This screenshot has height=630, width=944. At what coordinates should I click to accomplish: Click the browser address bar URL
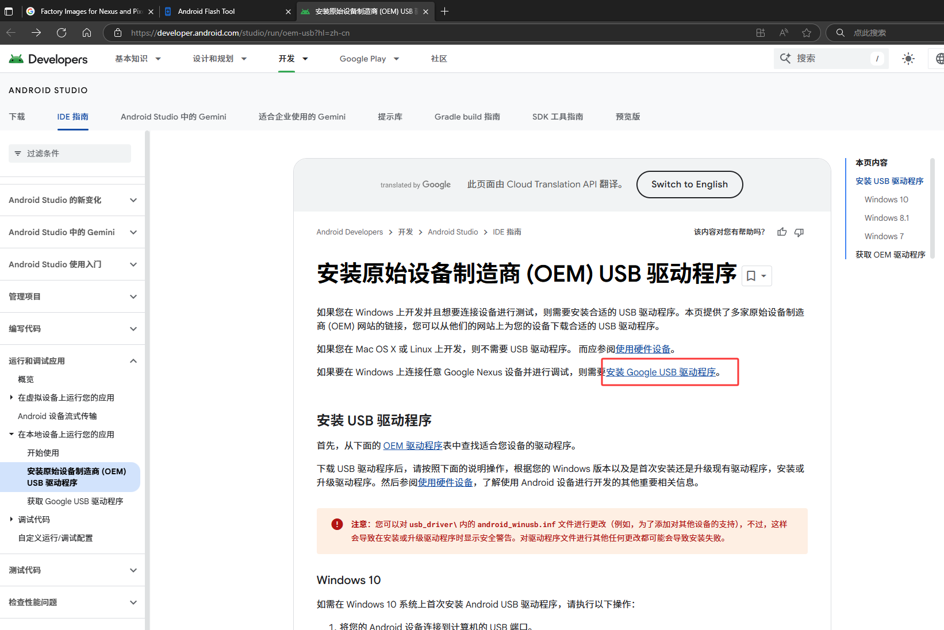point(240,33)
